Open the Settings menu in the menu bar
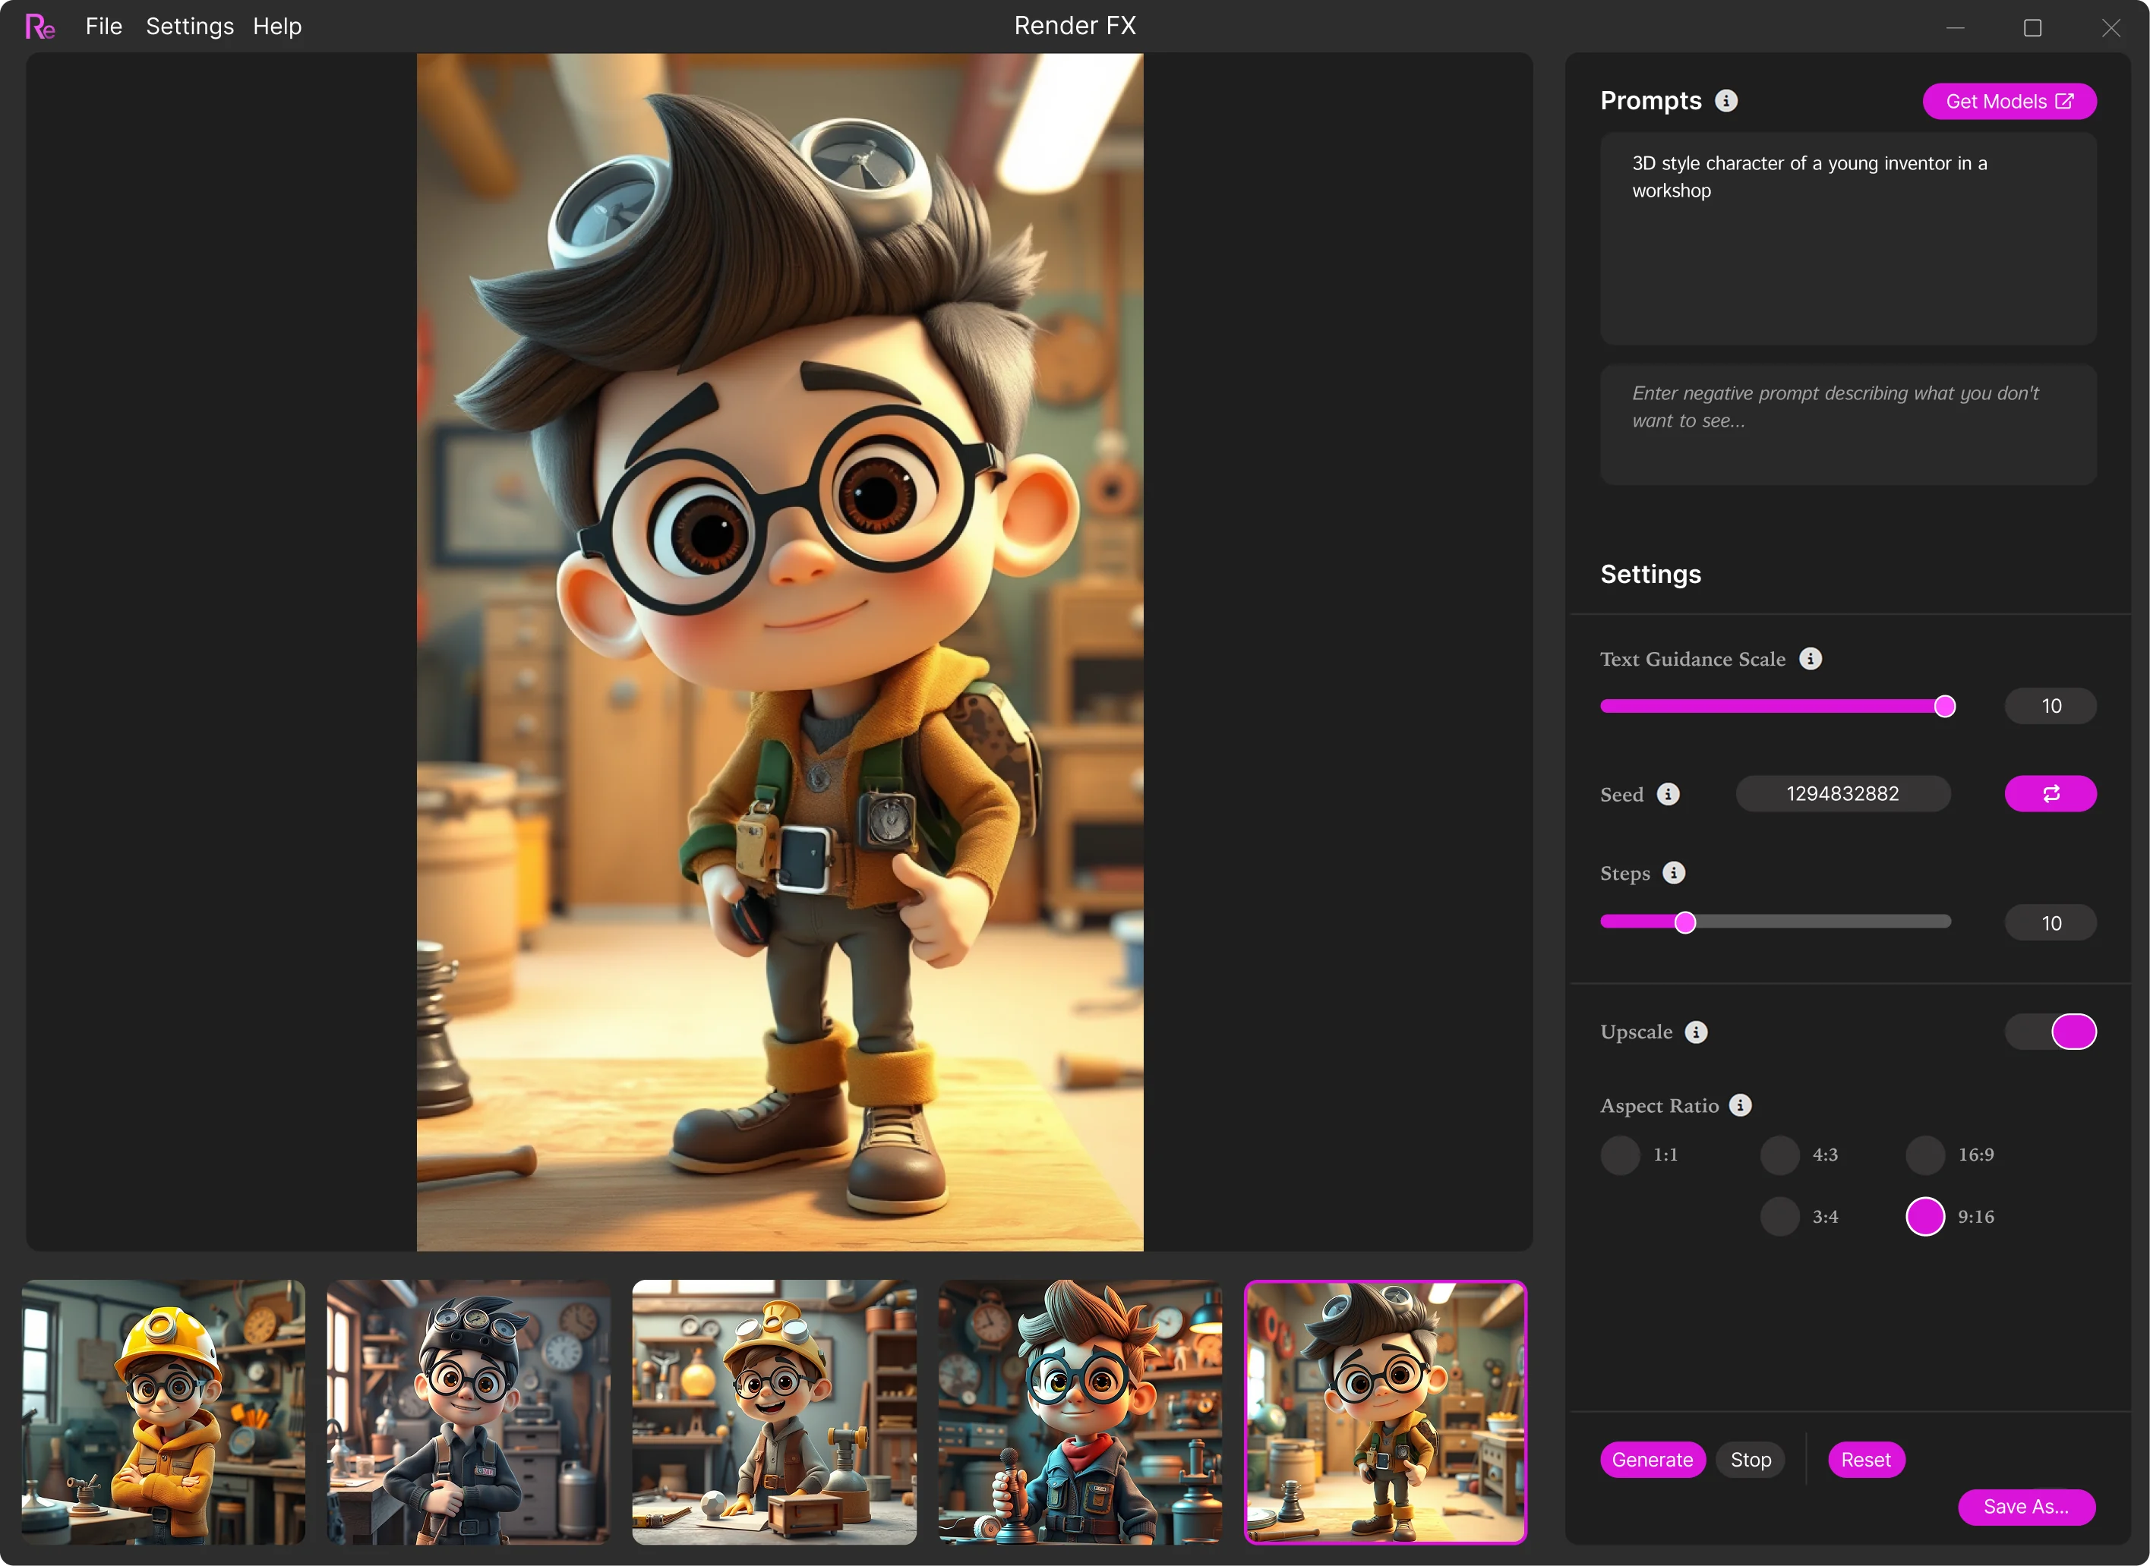 pos(190,27)
